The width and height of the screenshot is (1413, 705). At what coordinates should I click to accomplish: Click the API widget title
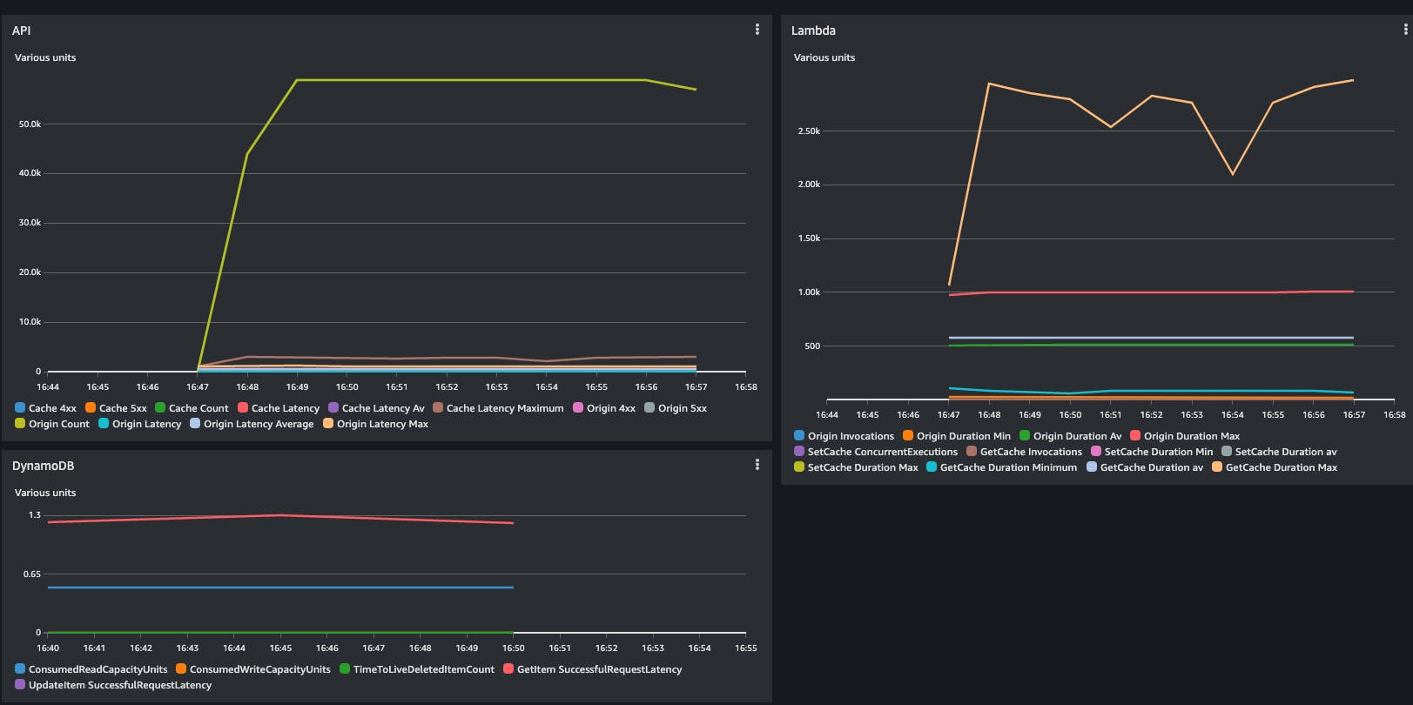[21, 30]
